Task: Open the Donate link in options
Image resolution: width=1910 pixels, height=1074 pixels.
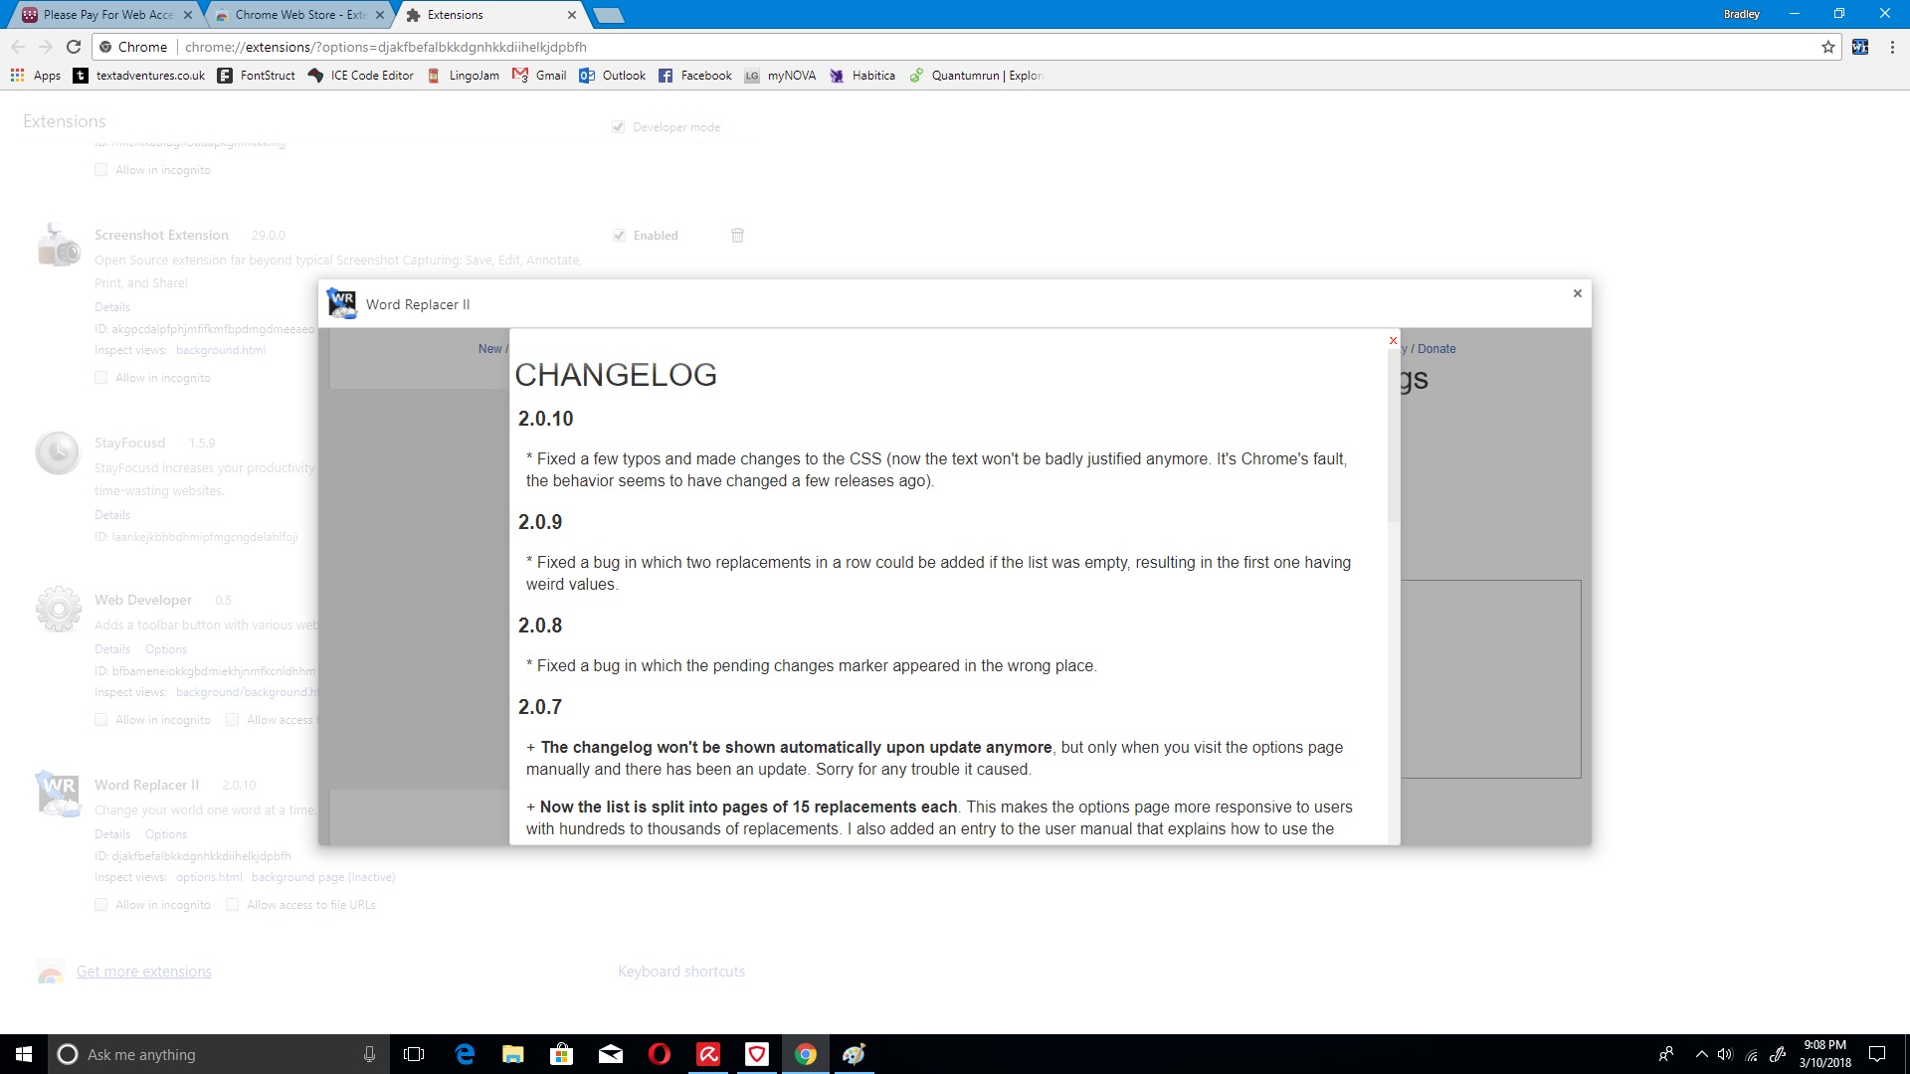Action: (x=1436, y=349)
